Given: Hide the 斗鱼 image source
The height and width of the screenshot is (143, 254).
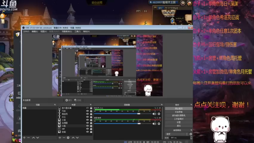Looking at the screenshot, I should coord(88,126).
